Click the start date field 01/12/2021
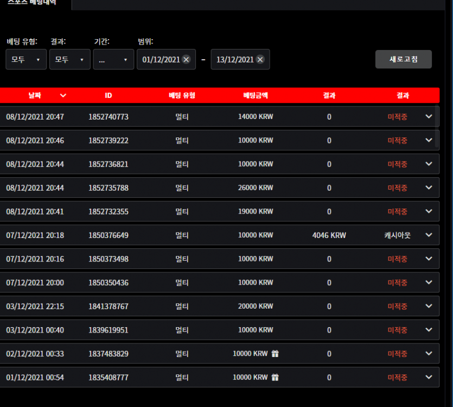 pos(166,59)
